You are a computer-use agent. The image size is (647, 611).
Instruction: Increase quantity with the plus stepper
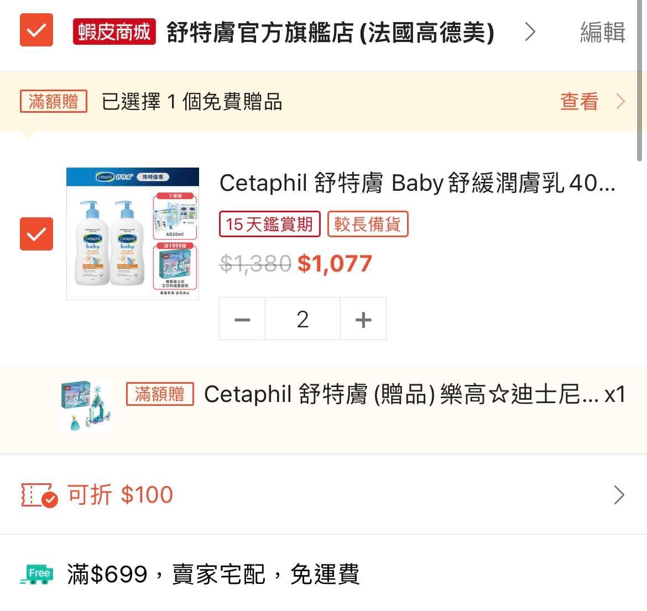pos(363,318)
